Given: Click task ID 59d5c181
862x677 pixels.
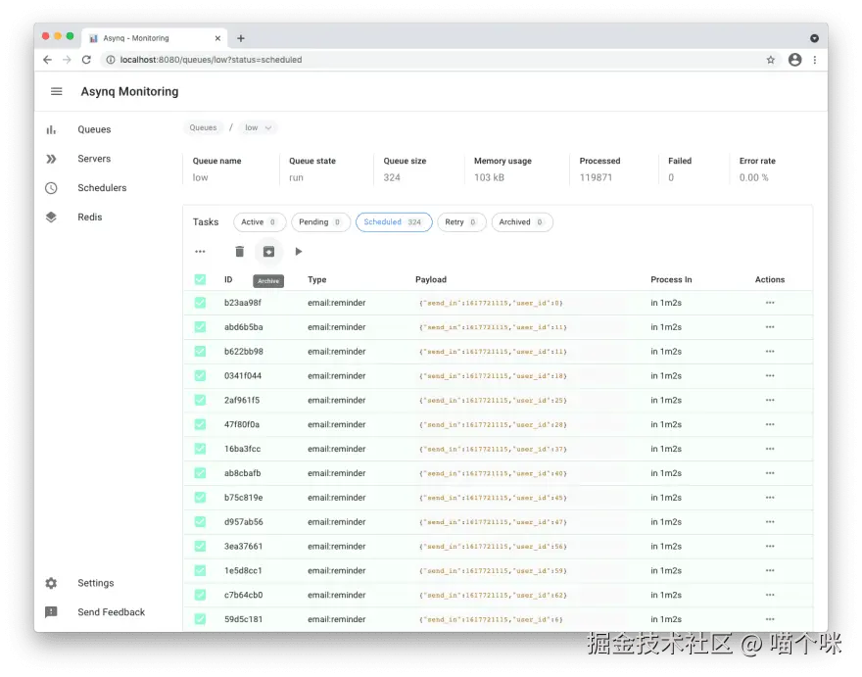Looking at the screenshot, I should click(243, 619).
